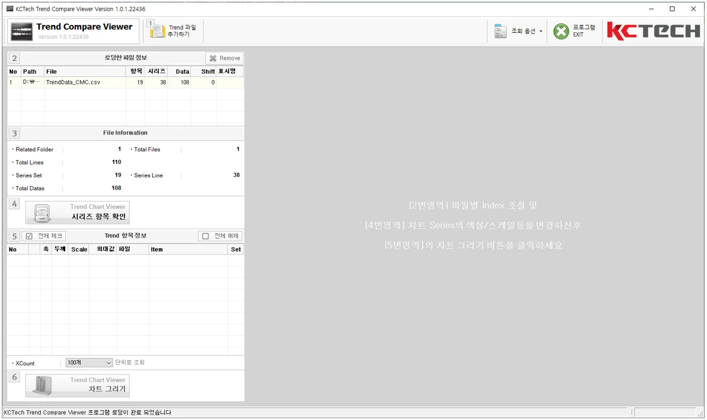Click the Total Lines value 110
Viewport: 707px width, 420px height.
point(116,162)
